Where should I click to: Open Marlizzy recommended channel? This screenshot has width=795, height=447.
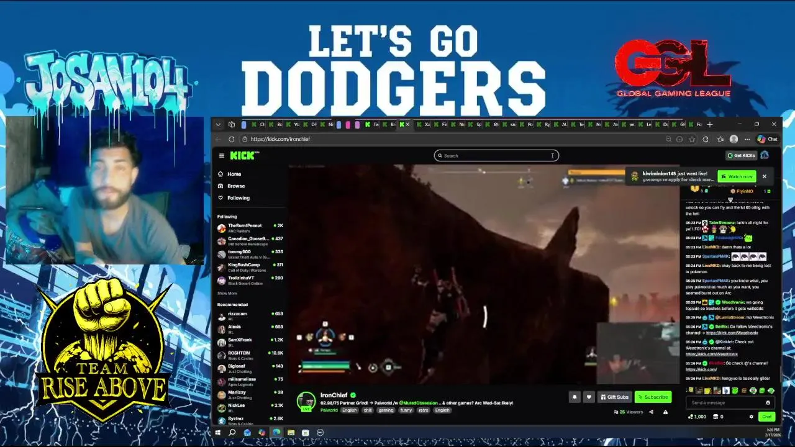tap(250, 394)
